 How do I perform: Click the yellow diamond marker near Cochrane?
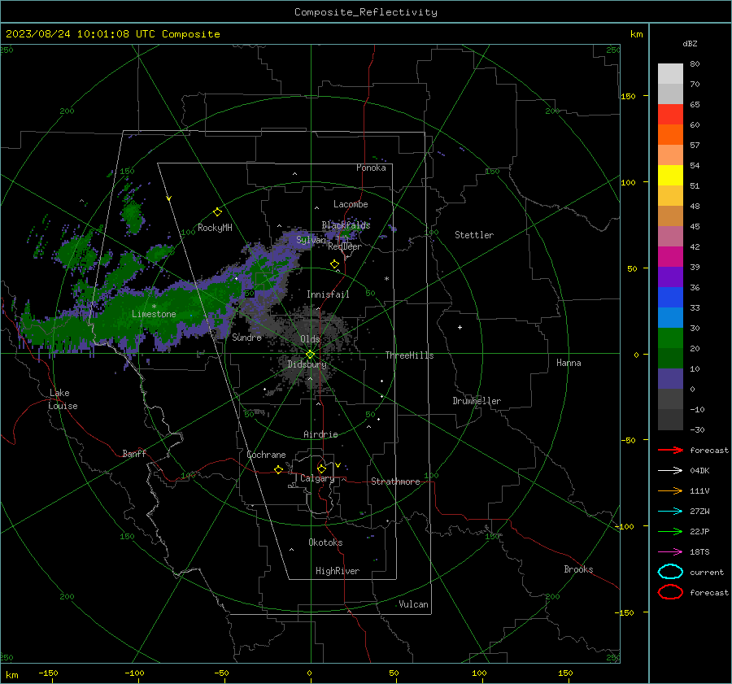click(x=278, y=469)
